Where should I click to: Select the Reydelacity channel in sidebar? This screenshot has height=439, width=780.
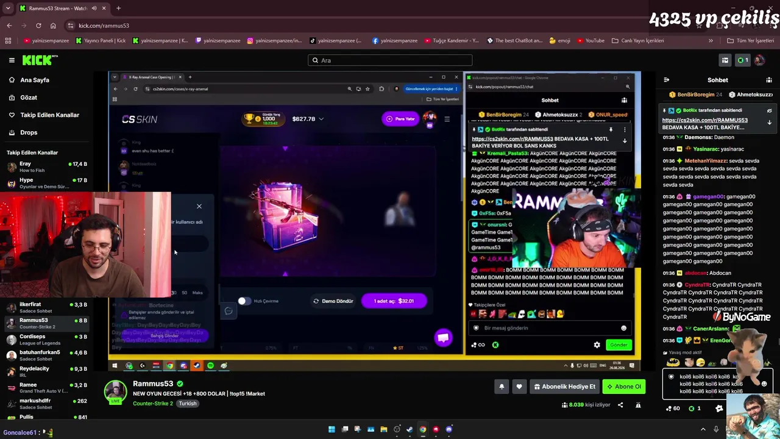[x=48, y=372]
